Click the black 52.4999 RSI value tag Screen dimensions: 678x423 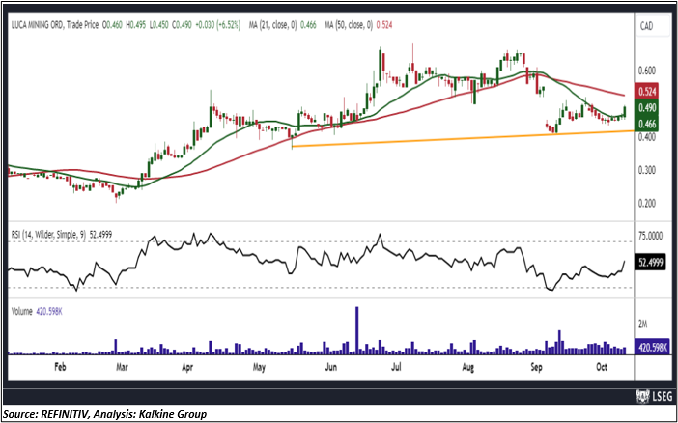[650, 262]
